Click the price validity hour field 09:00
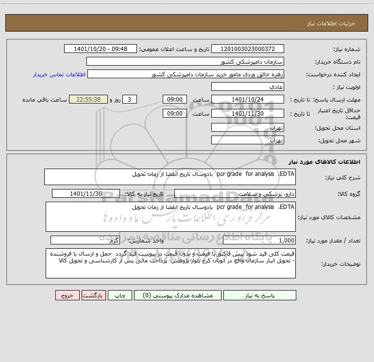This screenshot has width=374, height=362. pyautogui.click(x=174, y=113)
